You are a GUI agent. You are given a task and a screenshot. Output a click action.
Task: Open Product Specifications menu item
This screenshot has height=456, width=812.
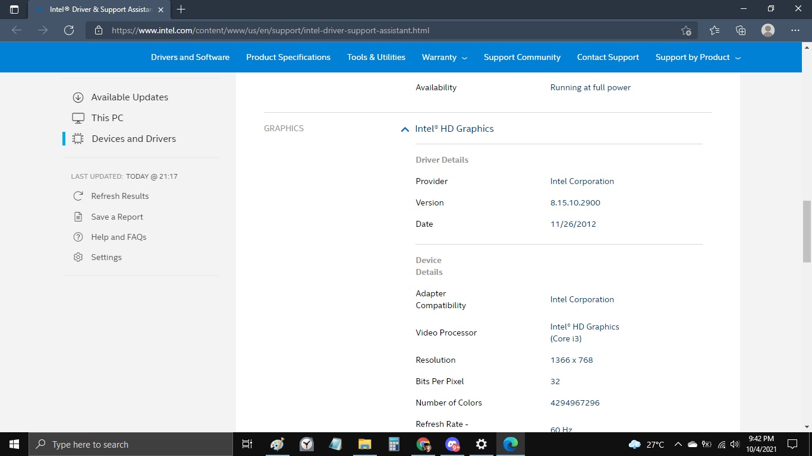pos(288,58)
